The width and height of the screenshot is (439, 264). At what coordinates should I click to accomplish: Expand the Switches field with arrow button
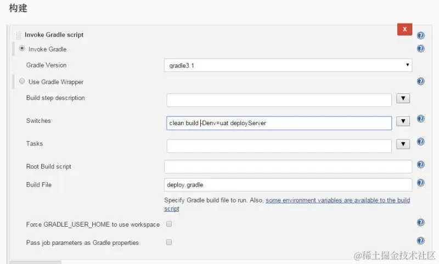tap(403, 121)
